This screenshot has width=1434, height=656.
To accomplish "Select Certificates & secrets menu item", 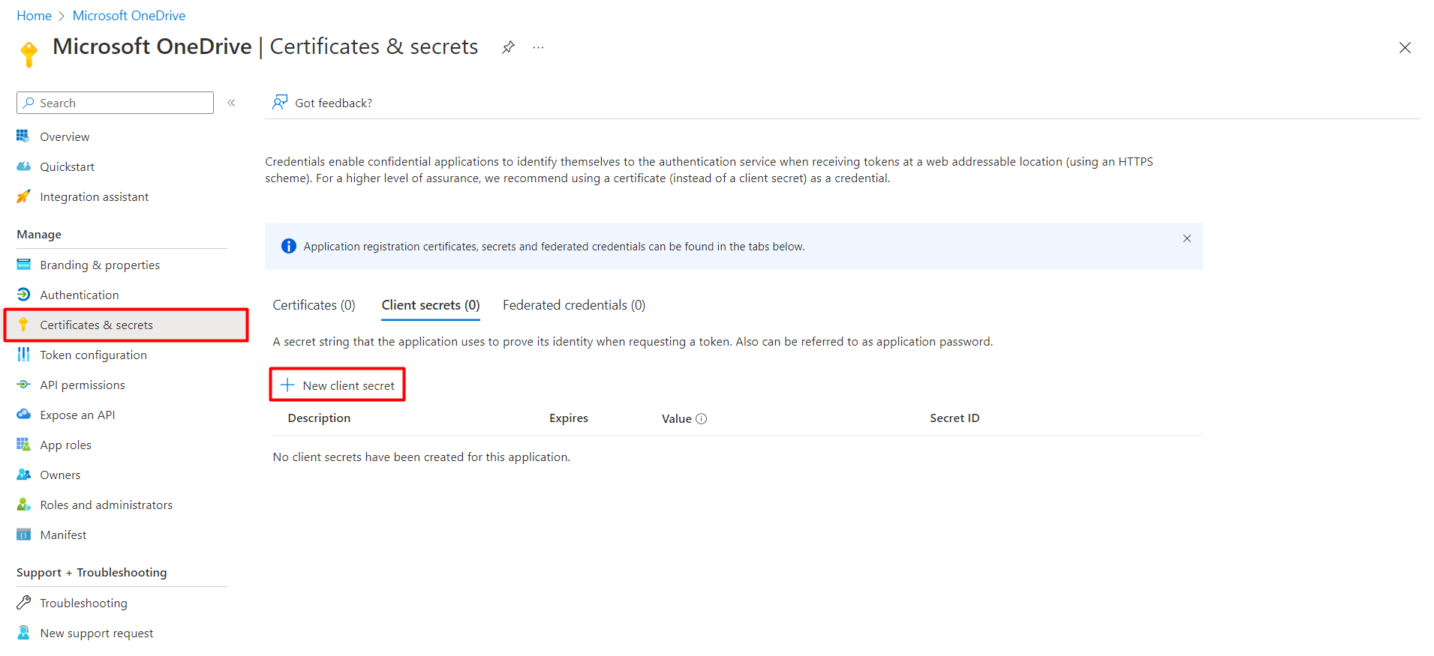I will 126,325.
